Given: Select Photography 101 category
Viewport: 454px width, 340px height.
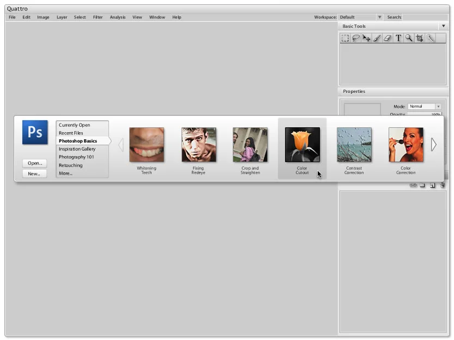Looking at the screenshot, I should [x=82, y=157].
